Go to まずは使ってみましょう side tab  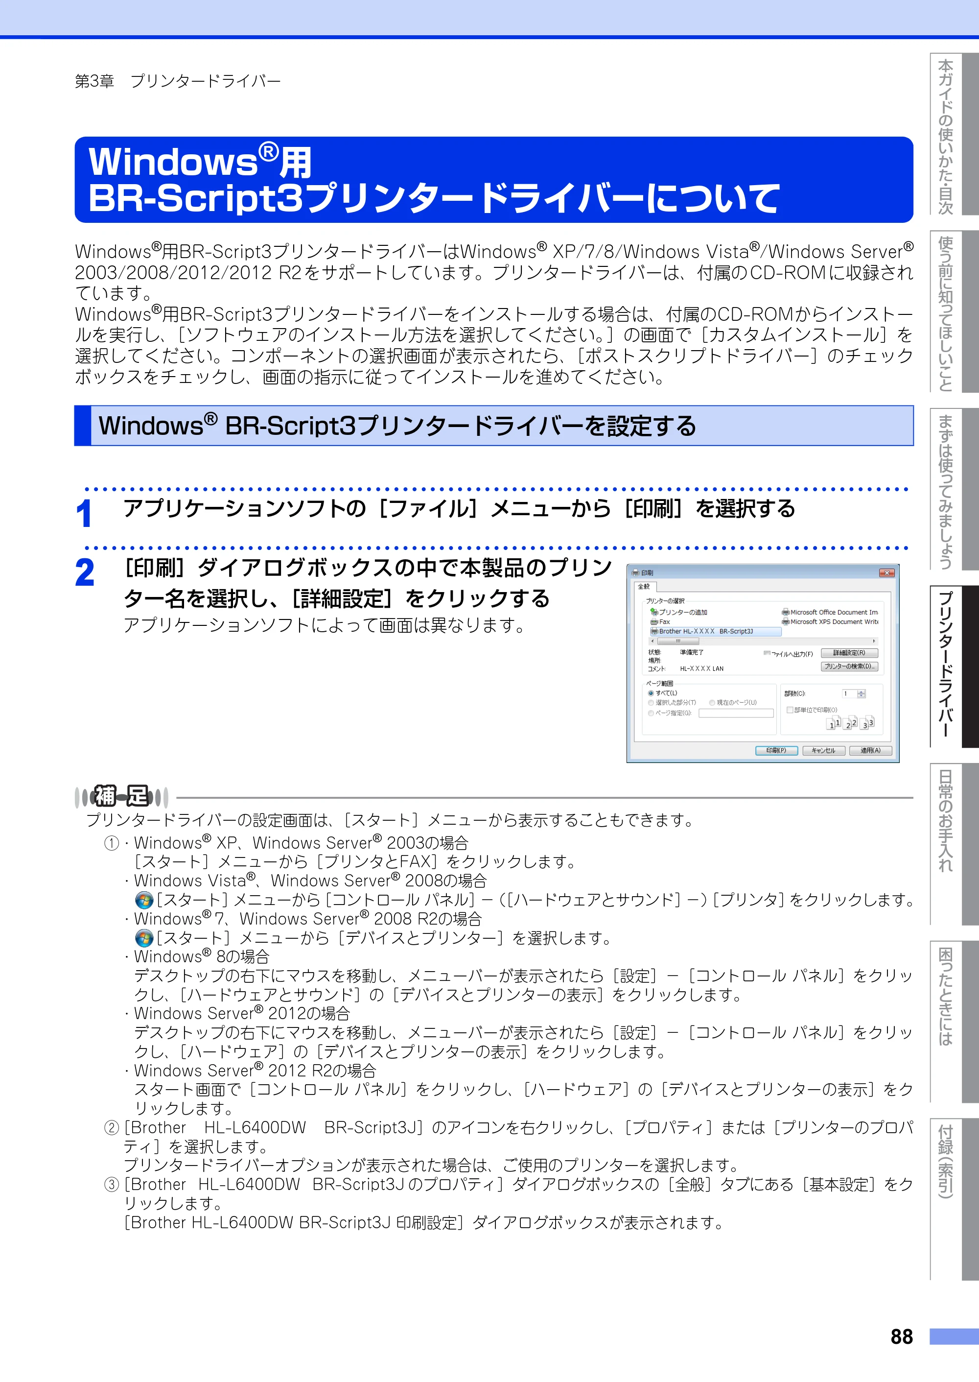pyautogui.click(x=955, y=489)
